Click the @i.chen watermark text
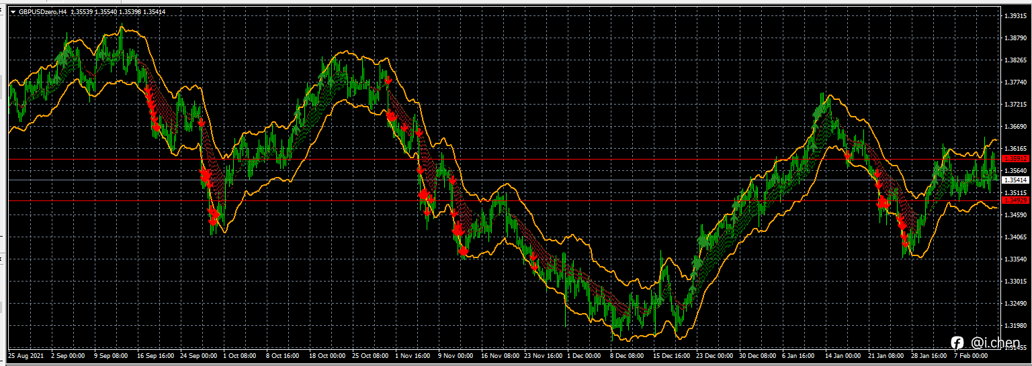This screenshot has height=366, width=1032. pyautogui.click(x=995, y=343)
